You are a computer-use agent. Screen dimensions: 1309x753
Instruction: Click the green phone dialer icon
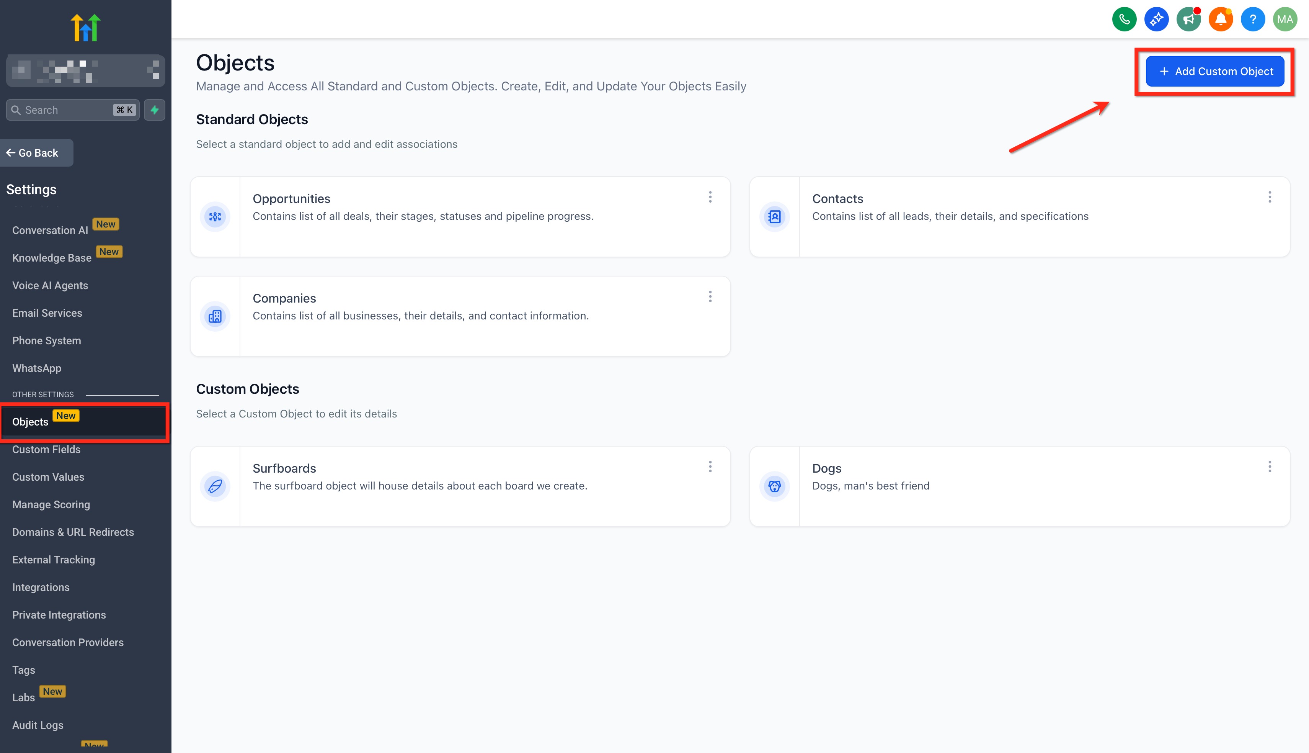pyautogui.click(x=1124, y=20)
